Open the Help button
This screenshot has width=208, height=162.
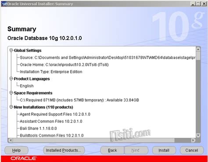click(16, 150)
